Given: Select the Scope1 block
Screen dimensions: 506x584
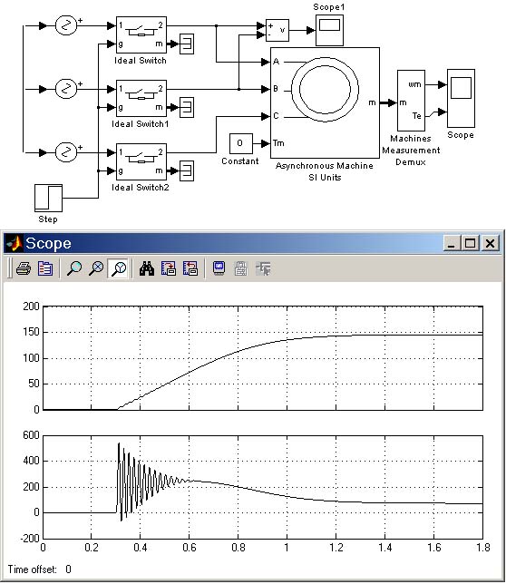Looking at the screenshot, I should pos(329,30).
